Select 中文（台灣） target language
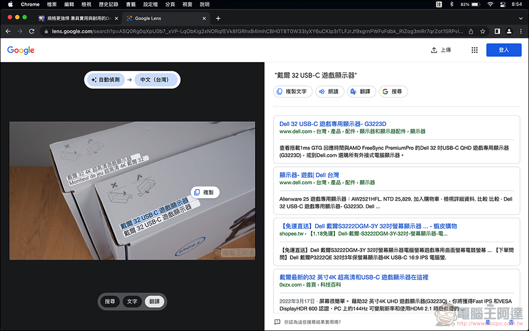 [156, 80]
